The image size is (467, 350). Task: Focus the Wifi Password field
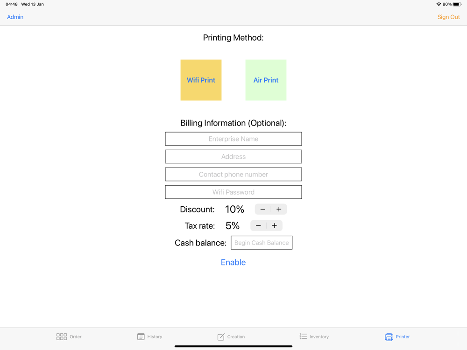tap(233, 192)
